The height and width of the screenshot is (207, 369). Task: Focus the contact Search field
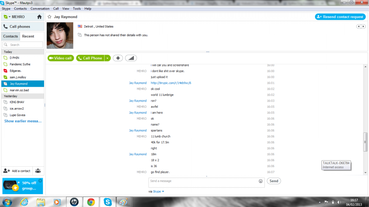click(x=23, y=45)
